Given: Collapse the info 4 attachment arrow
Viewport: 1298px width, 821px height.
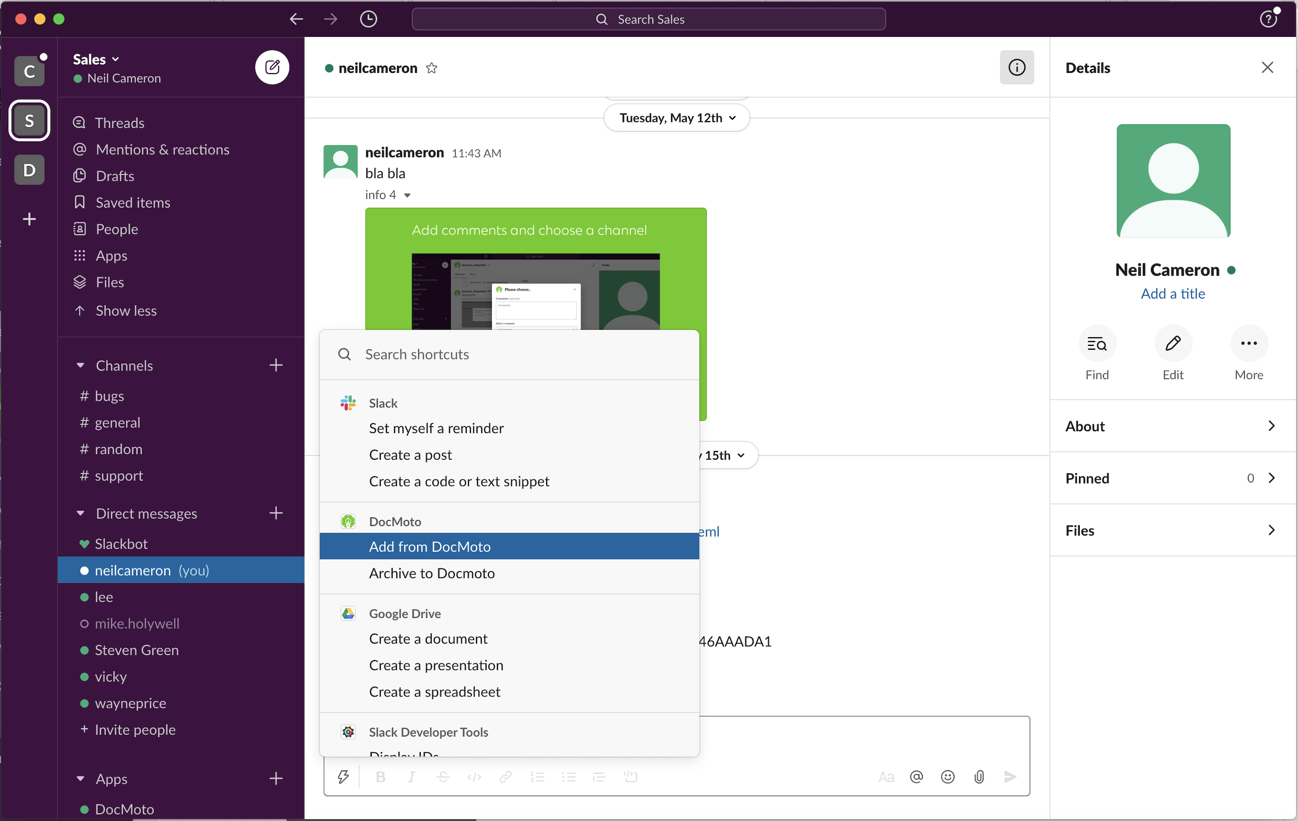Looking at the screenshot, I should click(x=408, y=195).
